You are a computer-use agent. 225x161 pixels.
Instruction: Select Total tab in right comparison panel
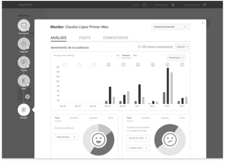[129, 118]
